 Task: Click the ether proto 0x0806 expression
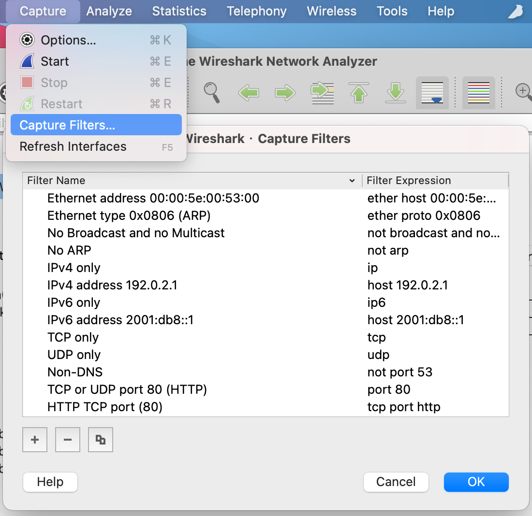coord(424,215)
